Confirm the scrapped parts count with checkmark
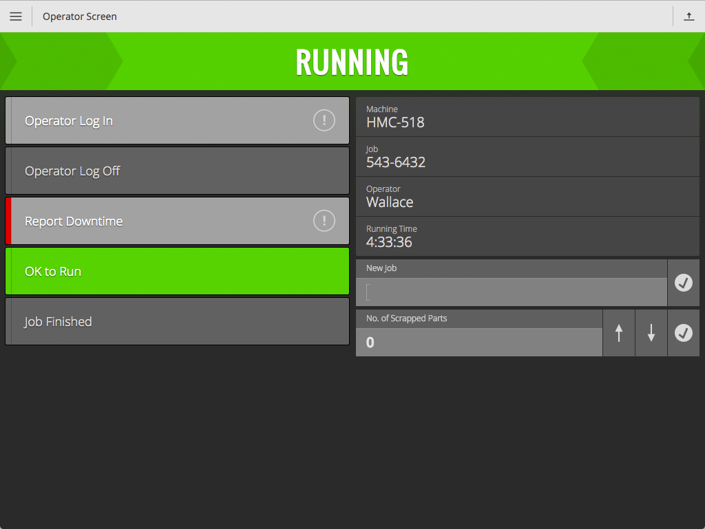The height and width of the screenshot is (529, 705). [x=683, y=333]
